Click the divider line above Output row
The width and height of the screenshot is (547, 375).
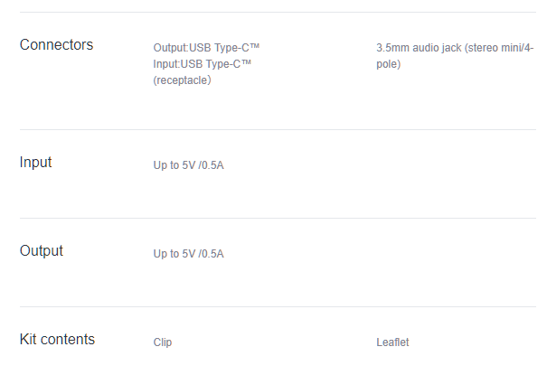[x=278, y=218]
